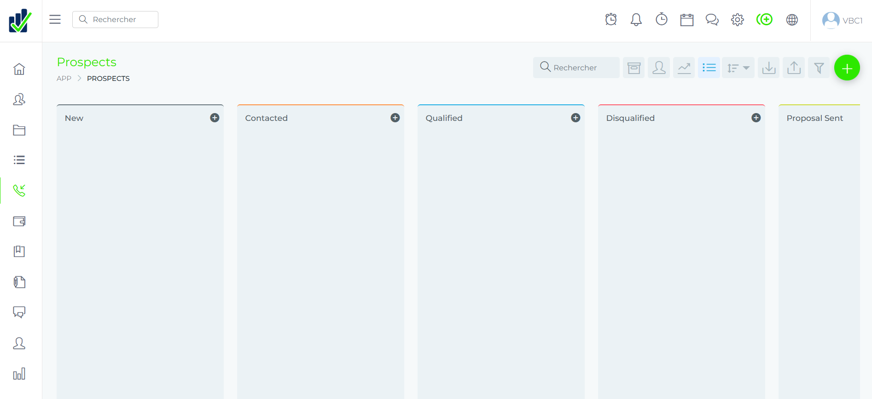Image resolution: width=872 pixels, height=399 pixels.
Task: Open the prospects filter funnel
Action: pyautogui.click(x=819, y=68)
